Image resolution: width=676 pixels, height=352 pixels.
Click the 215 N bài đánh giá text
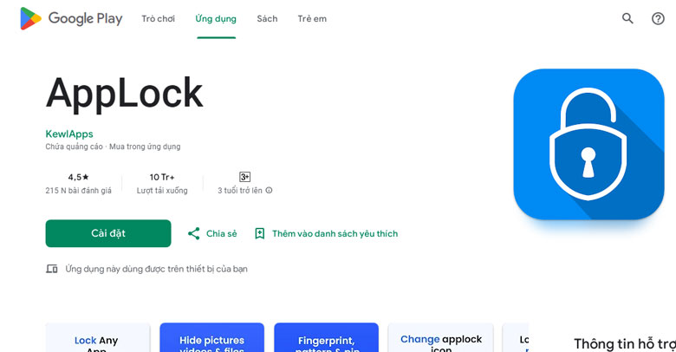pyautogui.click(x=79, y=190)
